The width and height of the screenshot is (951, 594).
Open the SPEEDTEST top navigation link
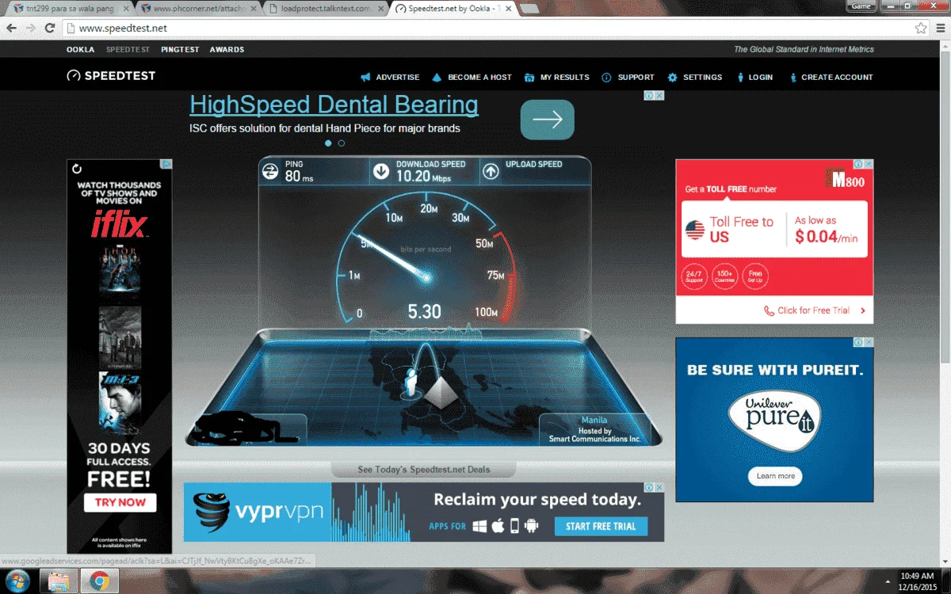128,49
